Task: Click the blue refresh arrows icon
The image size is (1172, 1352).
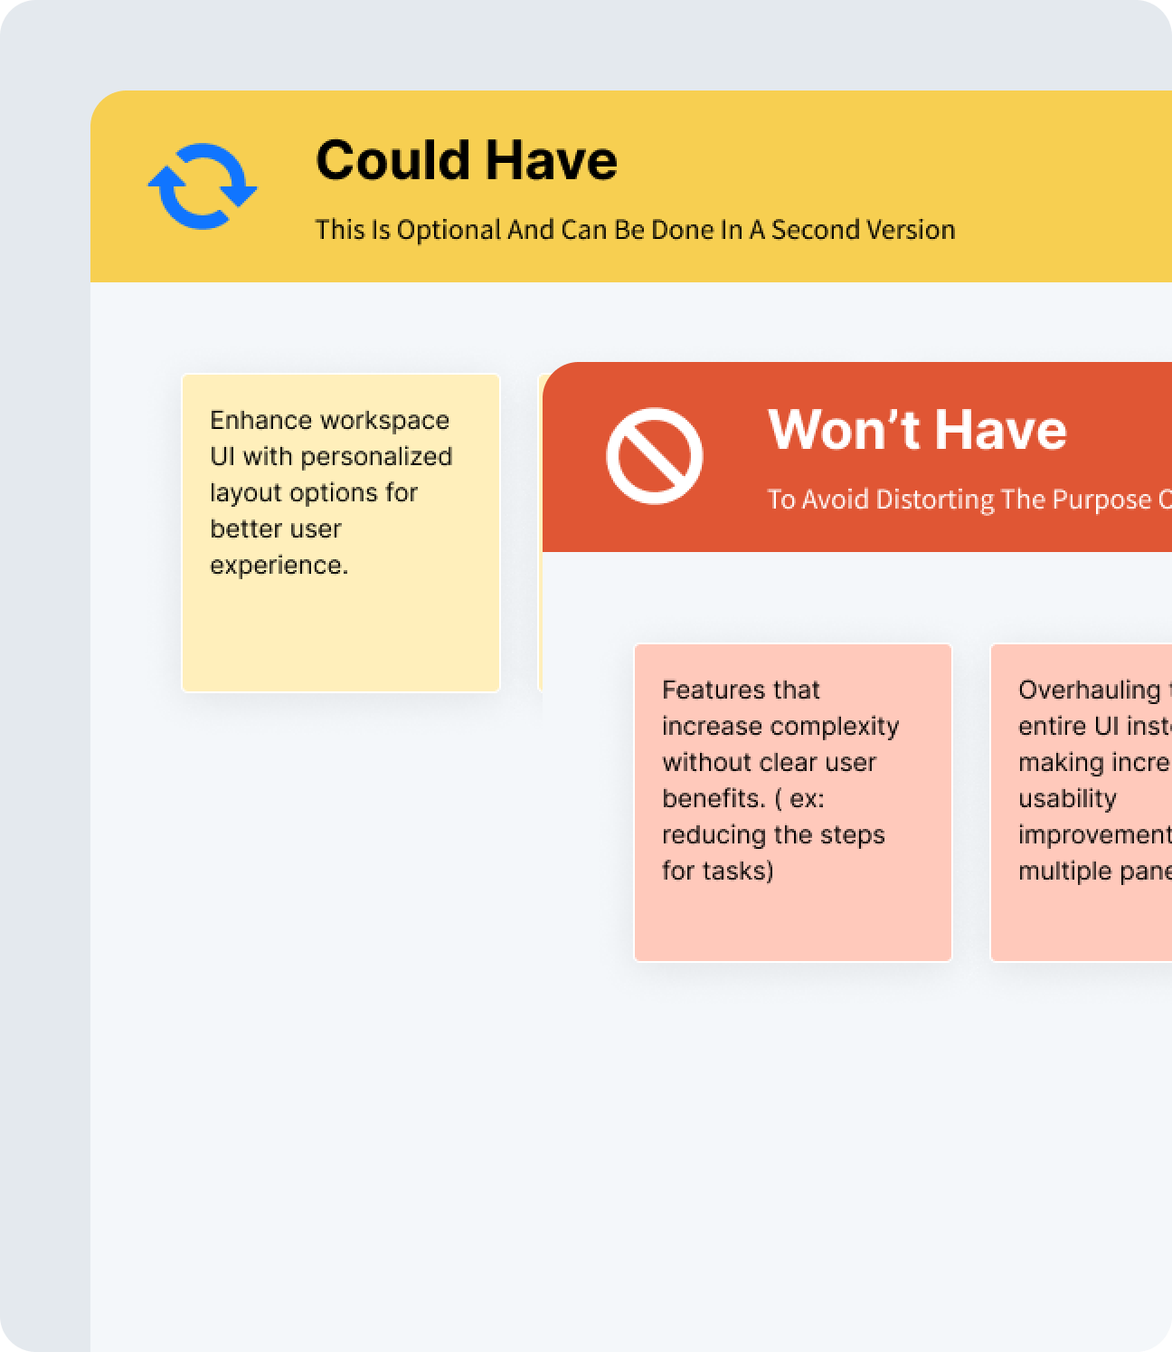Action: coord(203,186)
